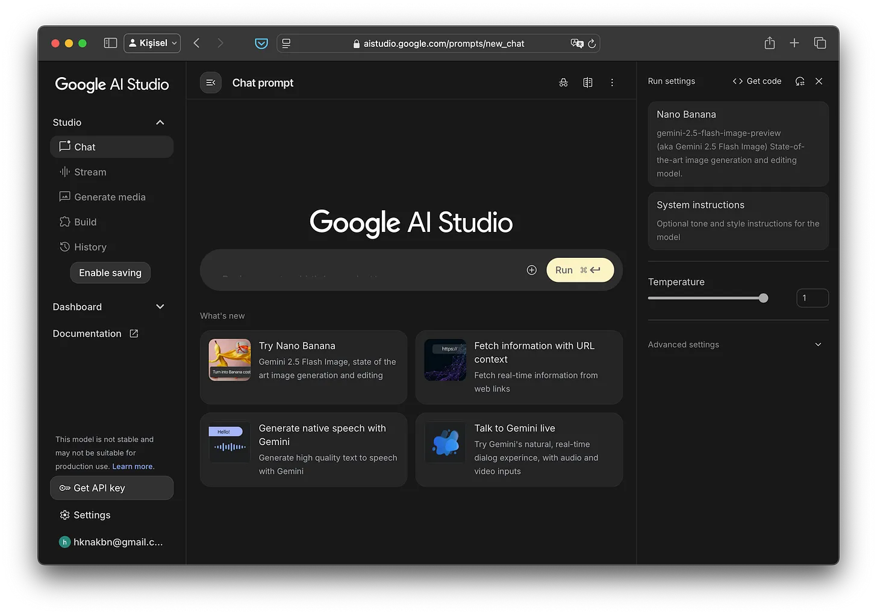The width and height of the screenshot is (877, 615).
Task: Expand the Advanced settings section
Action: pos(735,345)
